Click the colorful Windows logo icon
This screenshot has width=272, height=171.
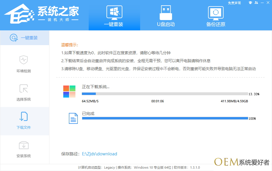pos(69,91)
